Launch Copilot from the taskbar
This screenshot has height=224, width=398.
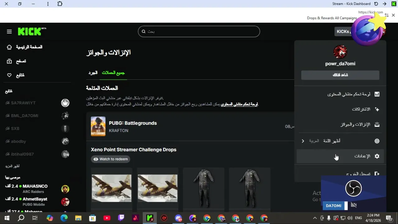49,218
